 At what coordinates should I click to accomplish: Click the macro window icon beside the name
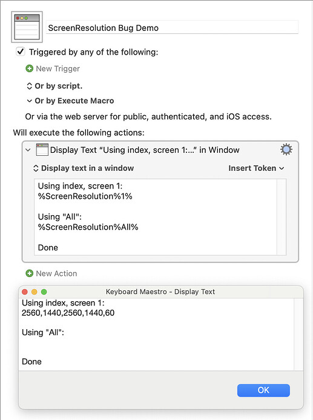click(x=27, y=27)
